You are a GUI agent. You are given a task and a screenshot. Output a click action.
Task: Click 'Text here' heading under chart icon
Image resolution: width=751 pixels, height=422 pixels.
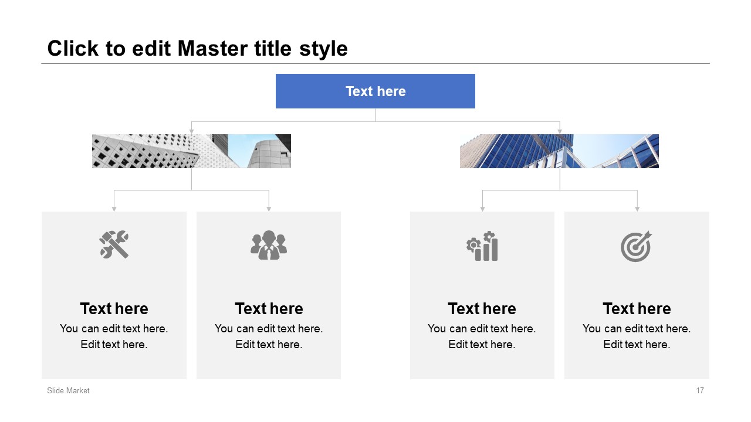tap(482, 308)
